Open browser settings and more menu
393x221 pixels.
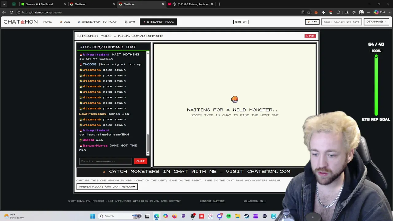click(368, 12)
